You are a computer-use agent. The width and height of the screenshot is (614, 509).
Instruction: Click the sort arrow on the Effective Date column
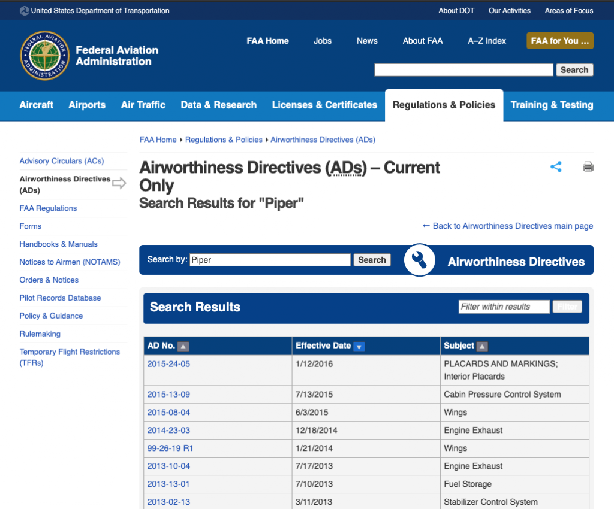[x=359, y=346]
